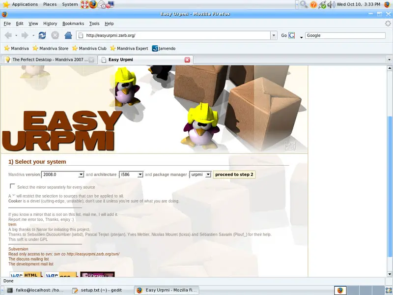Click the Google search engine icon

pos(292,35)
